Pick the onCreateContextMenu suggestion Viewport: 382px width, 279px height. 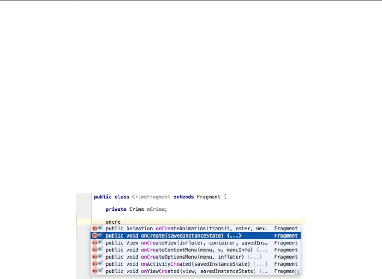tap(196, 250)
